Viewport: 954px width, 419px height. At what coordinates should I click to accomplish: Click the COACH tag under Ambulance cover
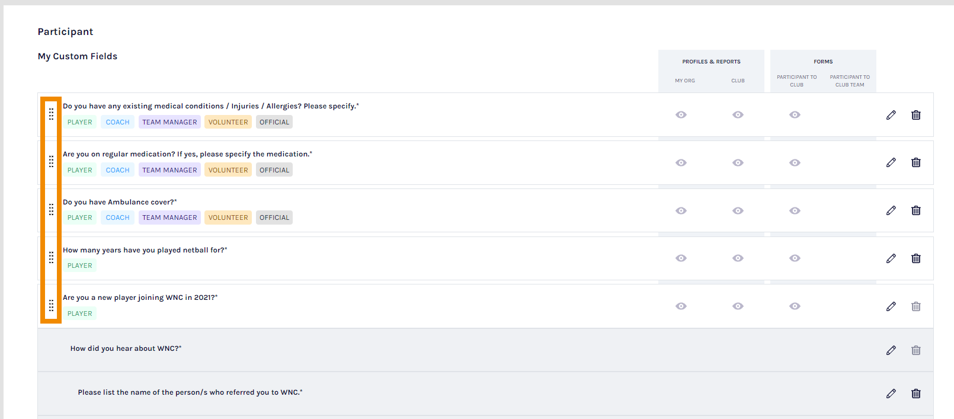click(x=117, y=218)
